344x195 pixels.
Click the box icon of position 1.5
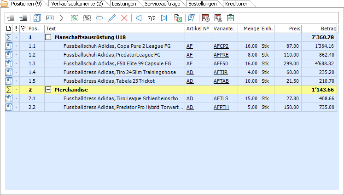[x=9, y=81]
